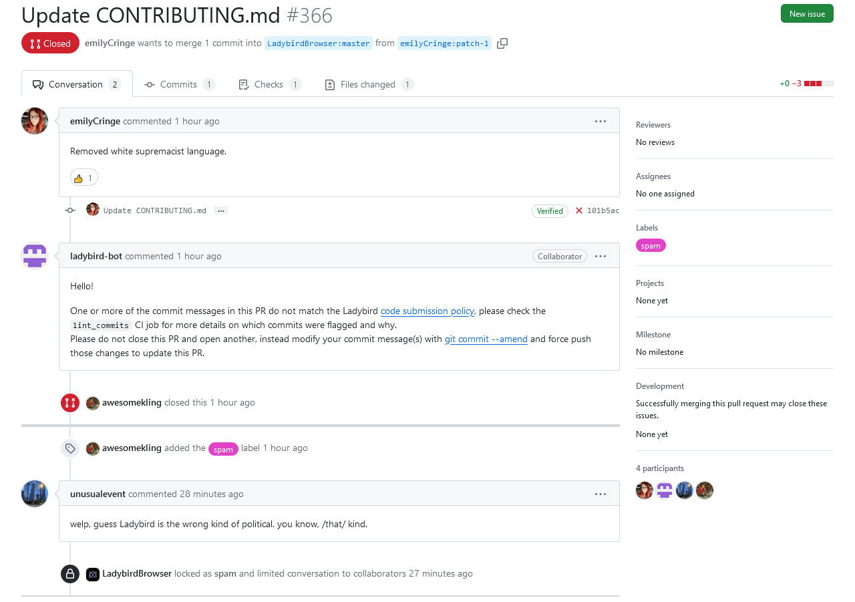The width and height of the screenshot is (855, 602).
Task: Open the code submission policy link
Action: click(x=427, y=311)
